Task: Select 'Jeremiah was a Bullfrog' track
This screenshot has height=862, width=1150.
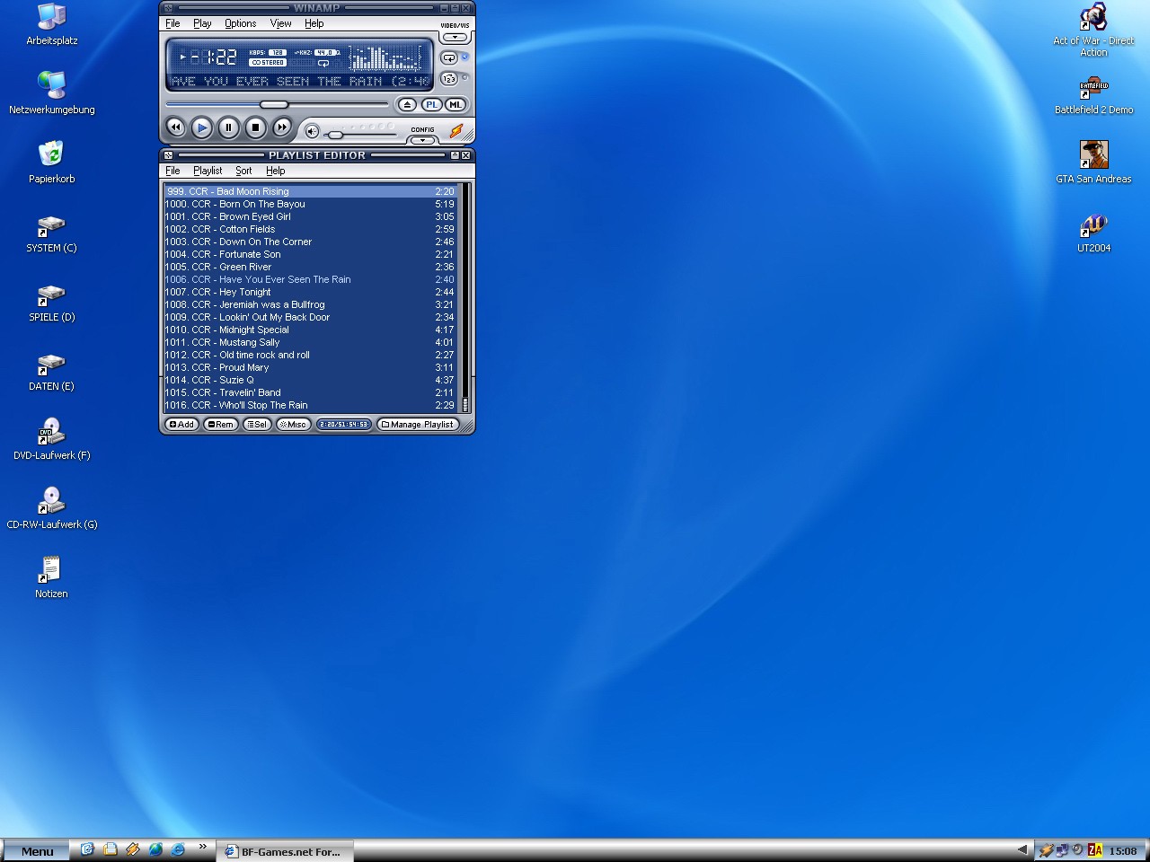Action: [311, 304]
